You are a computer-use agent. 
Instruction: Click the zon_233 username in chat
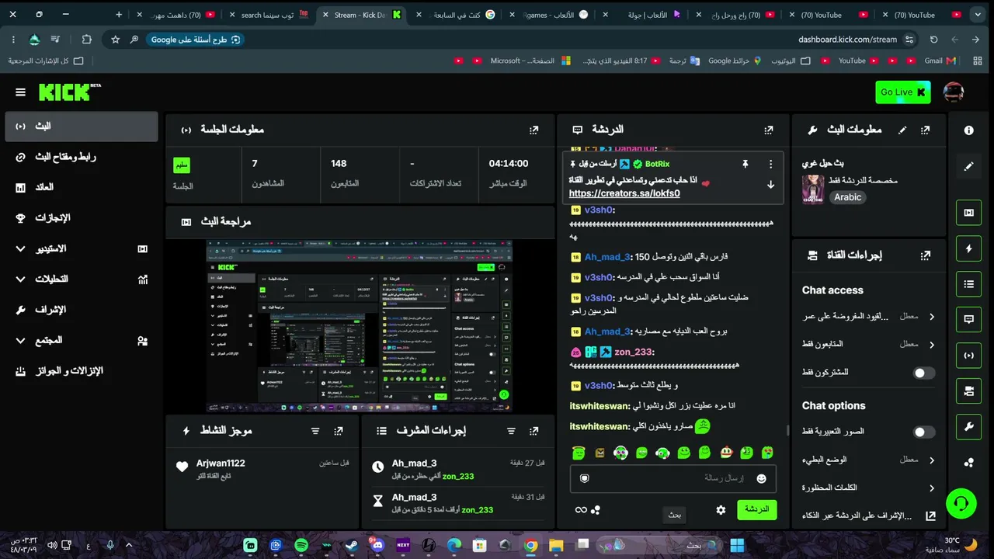[634, 352]
